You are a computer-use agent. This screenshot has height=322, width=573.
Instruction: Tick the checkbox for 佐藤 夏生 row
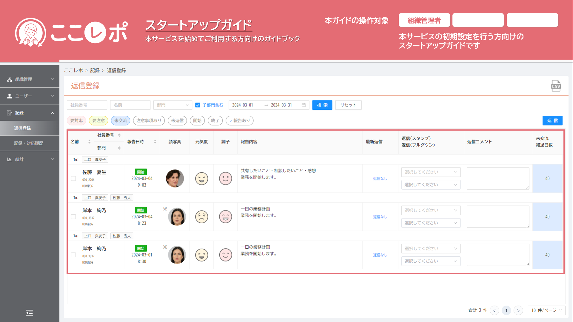pyautogui.click(x=73, y=178)
